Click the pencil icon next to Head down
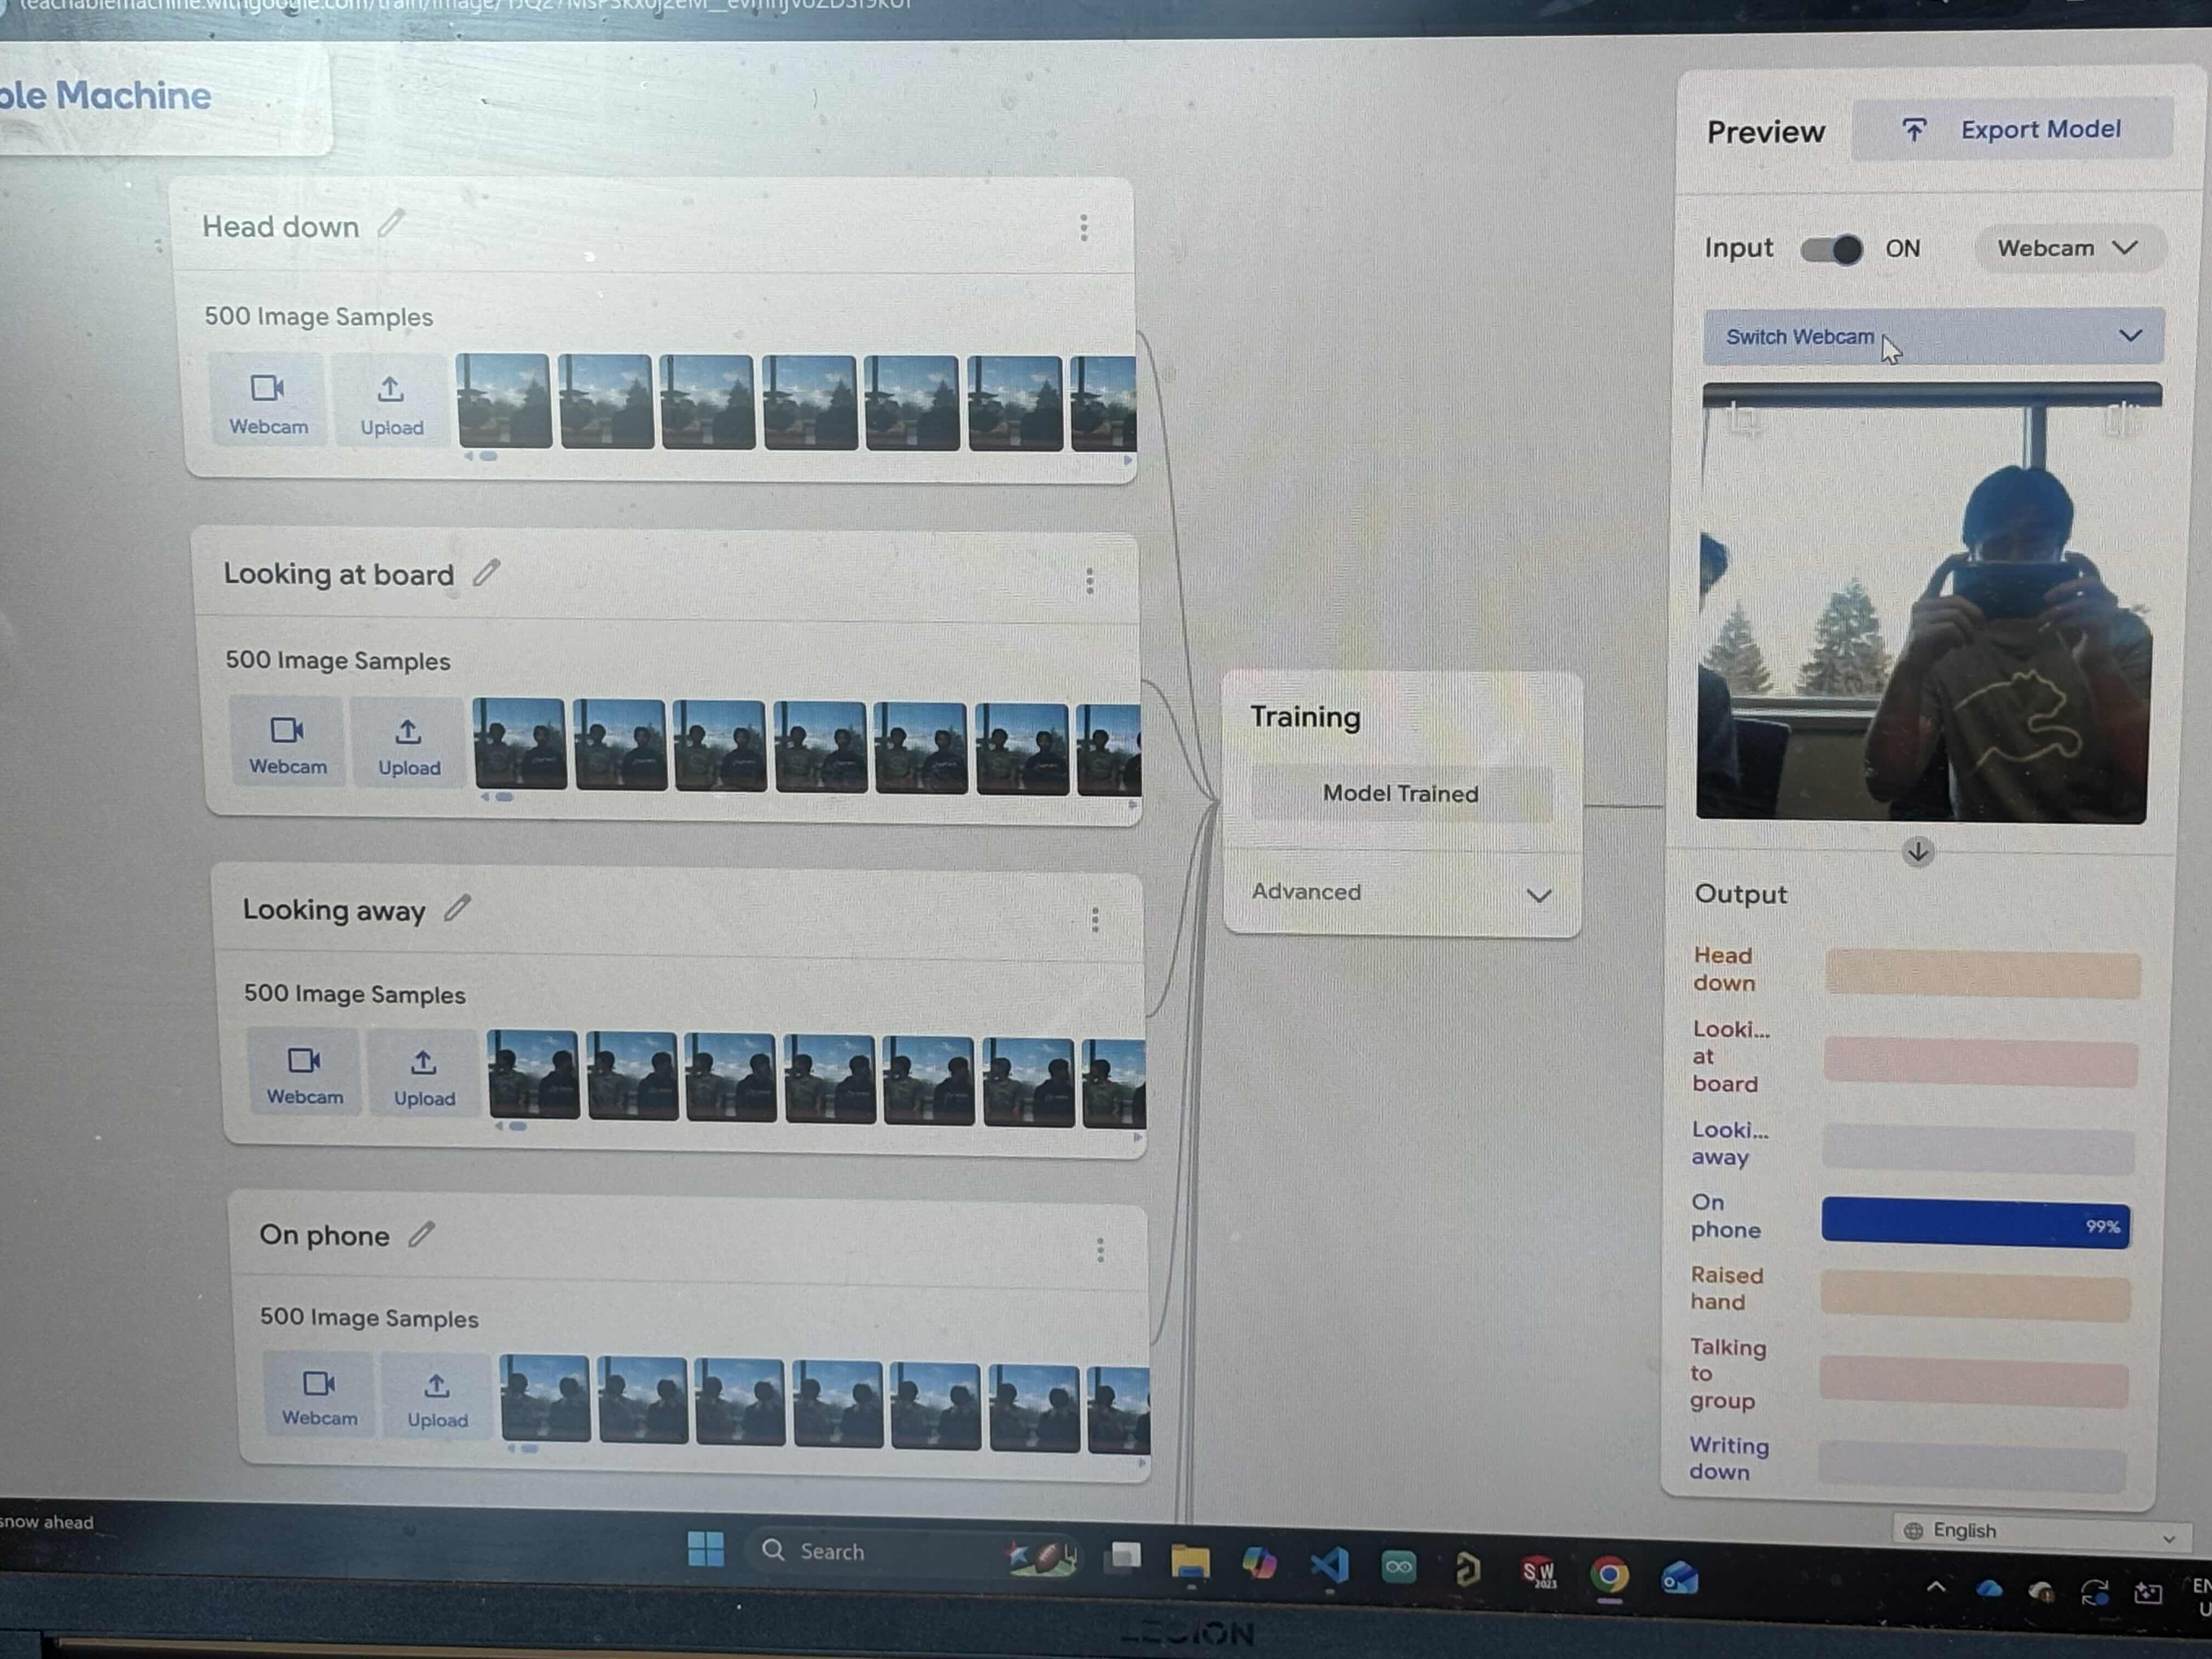Image resolution: width=2212 pixels, height=1659 pixels. [x=391, y=223]
